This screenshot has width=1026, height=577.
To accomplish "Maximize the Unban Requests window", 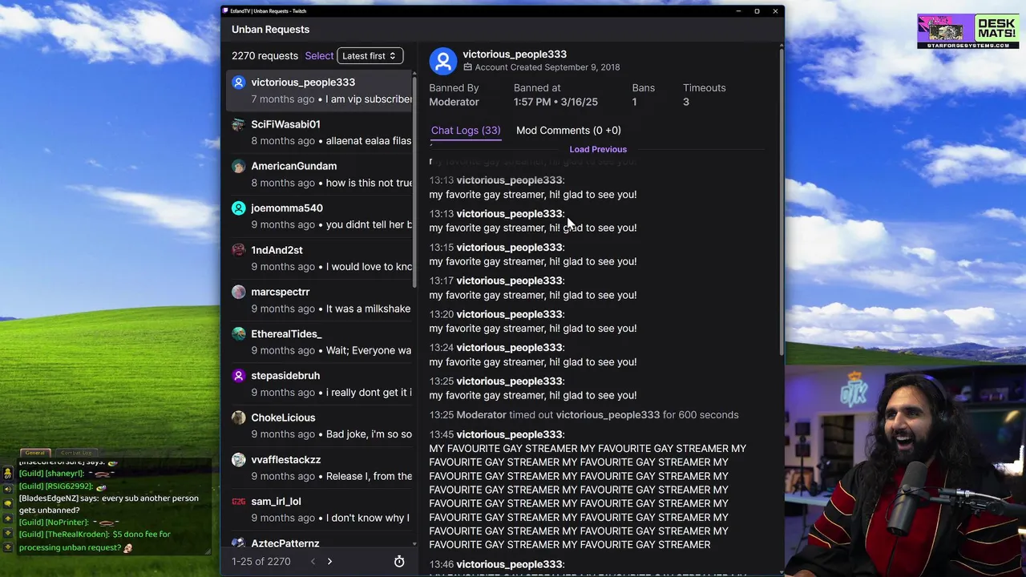I will pos(757,11).
